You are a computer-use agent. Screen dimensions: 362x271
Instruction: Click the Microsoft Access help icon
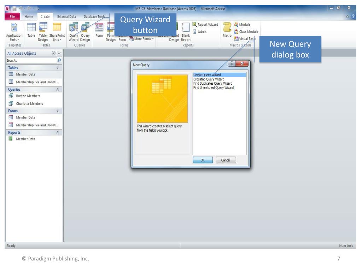pos(353,16)
